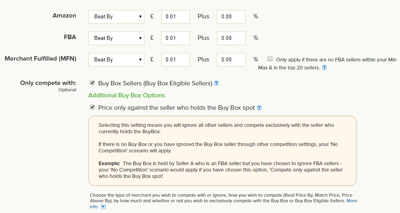Click help icon beside Buy Box spot option

point(259,108)
